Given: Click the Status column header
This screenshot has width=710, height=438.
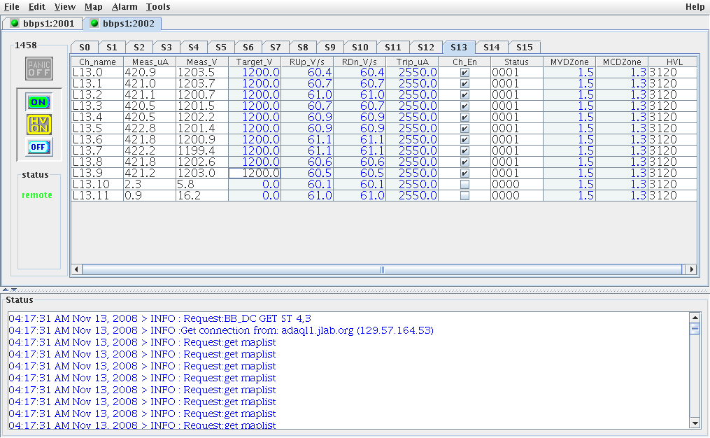Looking at the screenshot, I should click(517, 62).
